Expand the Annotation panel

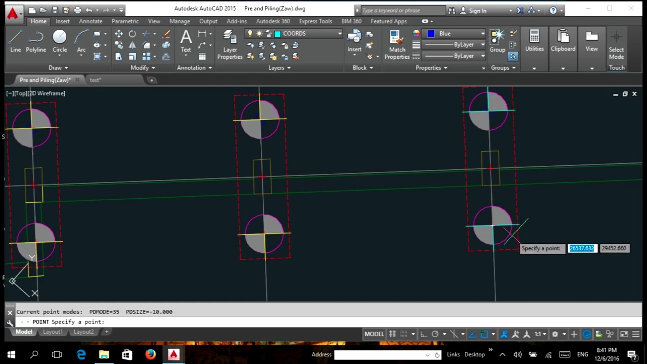coord(195,68)
